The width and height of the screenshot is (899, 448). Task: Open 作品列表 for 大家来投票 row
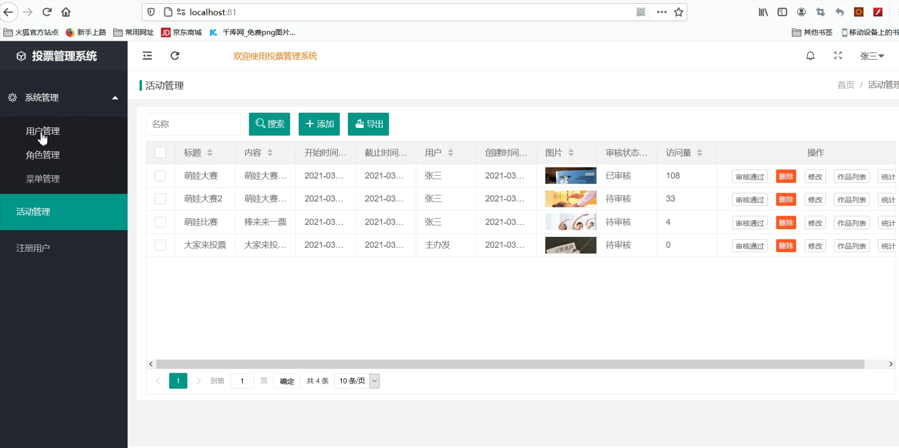tap(851, 246)
